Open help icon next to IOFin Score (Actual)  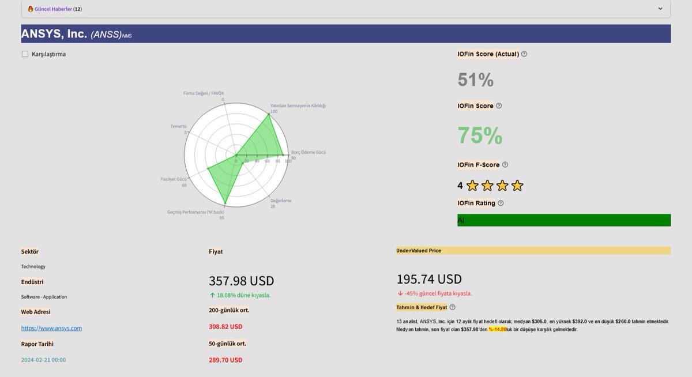click(x=524, y=54)
